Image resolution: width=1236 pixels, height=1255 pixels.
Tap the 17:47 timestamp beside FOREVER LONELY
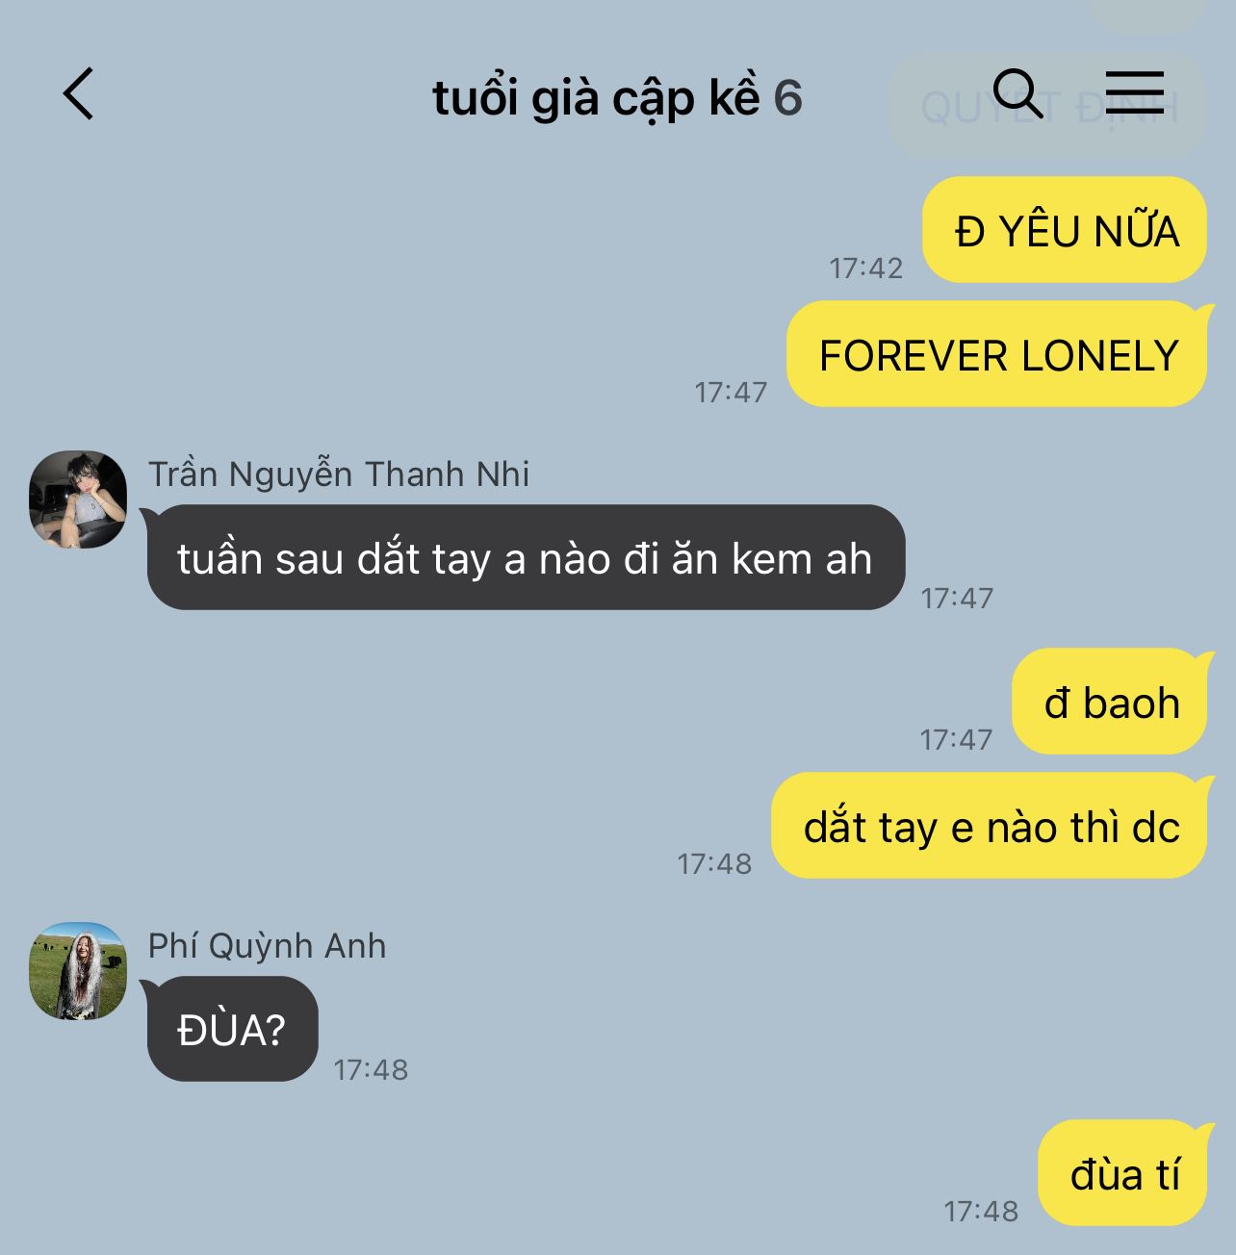coord(731,393)
